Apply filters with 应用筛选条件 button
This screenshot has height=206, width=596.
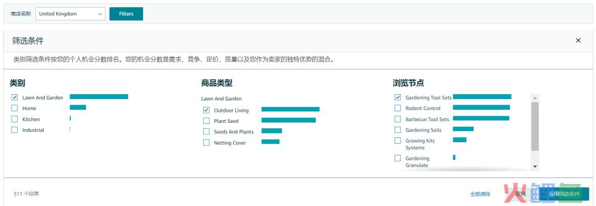564,194
